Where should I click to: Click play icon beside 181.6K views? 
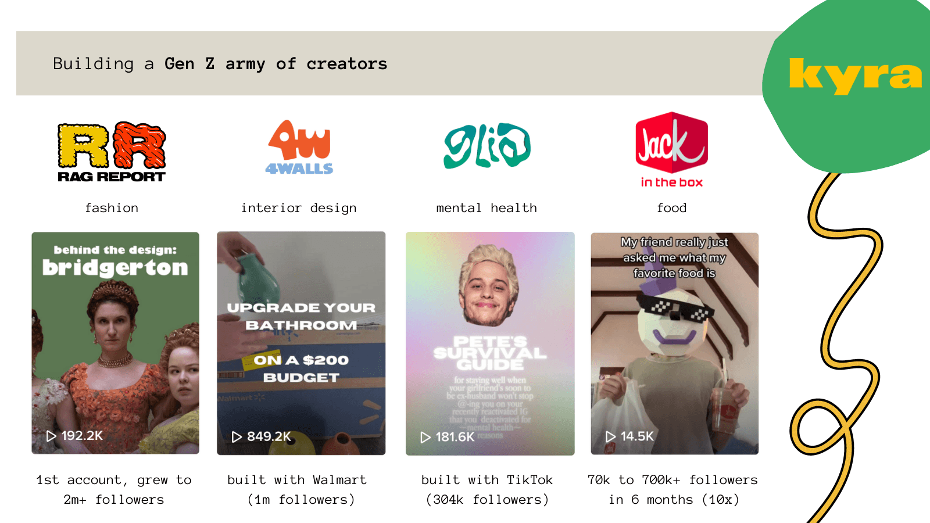pos(425,437)
